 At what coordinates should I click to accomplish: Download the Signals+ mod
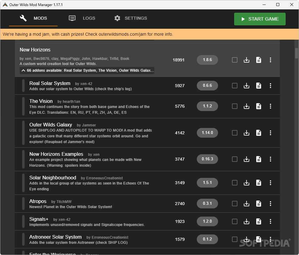coord(246,221)
